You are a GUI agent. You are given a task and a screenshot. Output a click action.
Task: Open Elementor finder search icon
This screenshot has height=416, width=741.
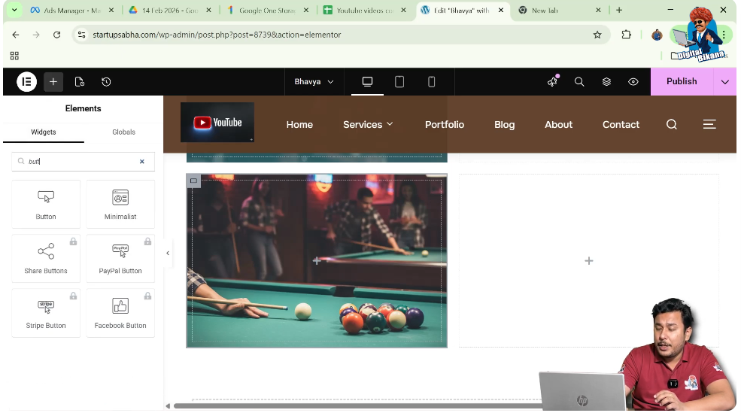click(579, 82)
